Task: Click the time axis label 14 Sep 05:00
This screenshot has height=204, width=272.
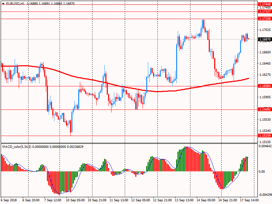Action: [x=206, y=200]
